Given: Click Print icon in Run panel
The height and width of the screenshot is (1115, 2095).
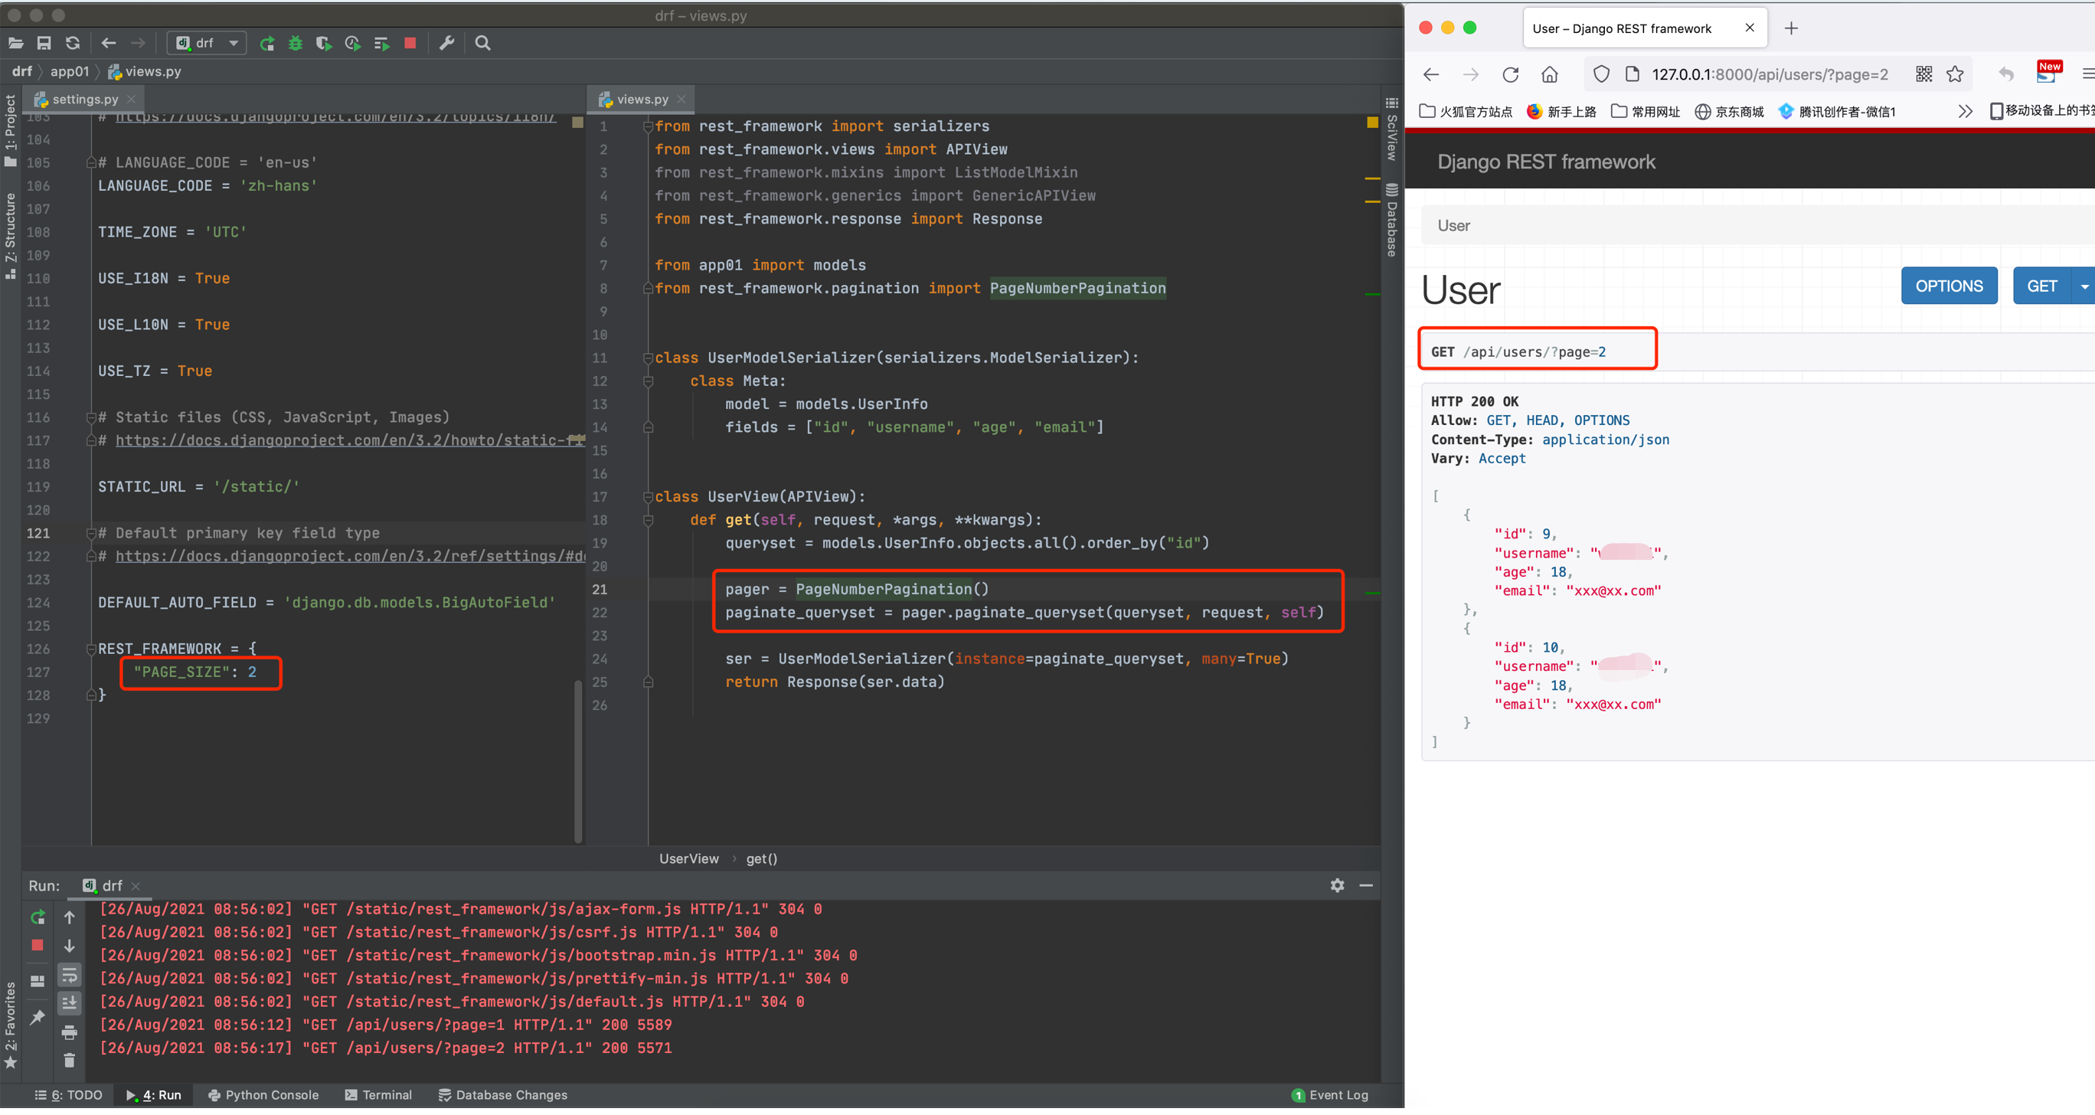Looking at the screenshot, I should (69, 1033).
